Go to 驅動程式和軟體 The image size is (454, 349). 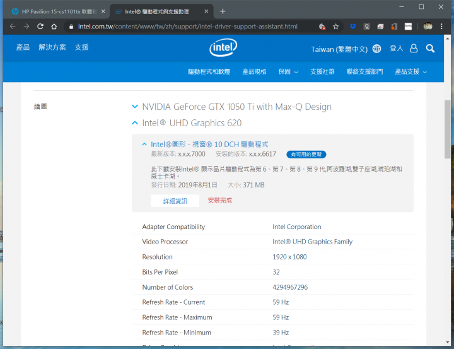(209, 71)
